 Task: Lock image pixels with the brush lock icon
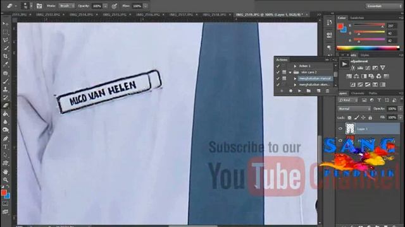click(x=356, y=118)
